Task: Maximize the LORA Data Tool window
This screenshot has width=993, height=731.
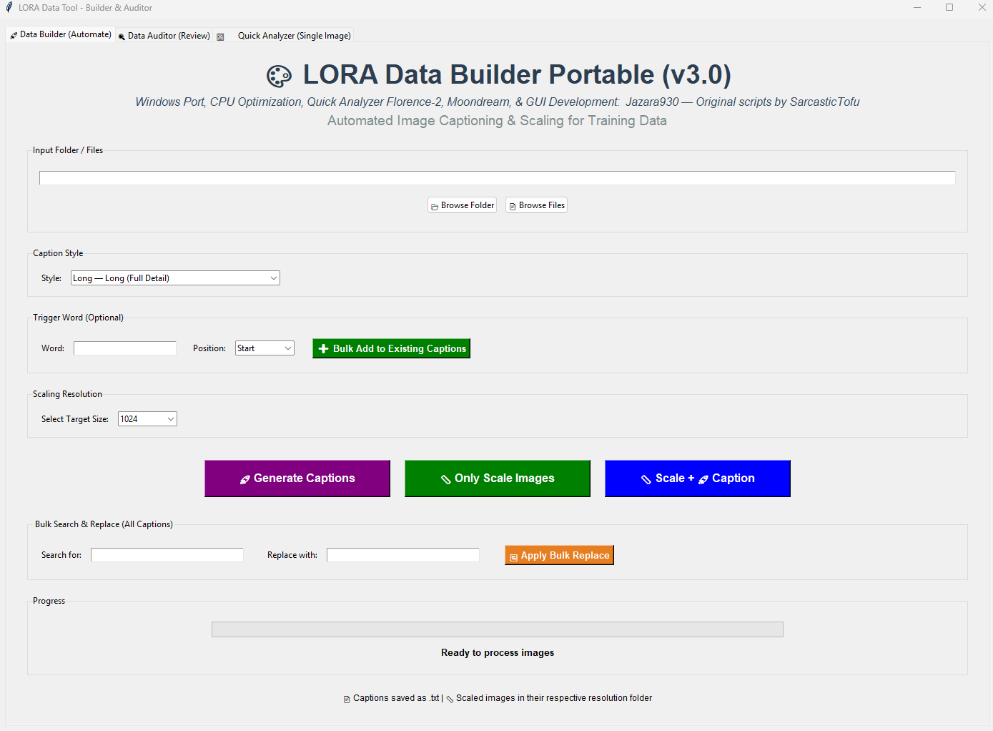Action: (949, 7)
